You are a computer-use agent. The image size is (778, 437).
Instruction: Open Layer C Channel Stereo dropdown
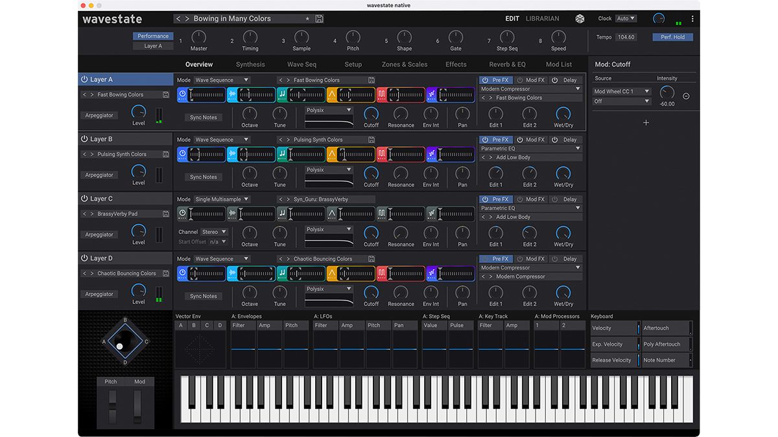(x=214, y=232)
